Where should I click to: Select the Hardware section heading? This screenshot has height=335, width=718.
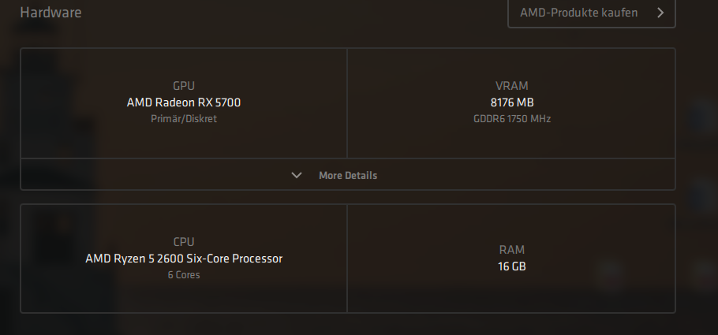click(x=50, y=13)
